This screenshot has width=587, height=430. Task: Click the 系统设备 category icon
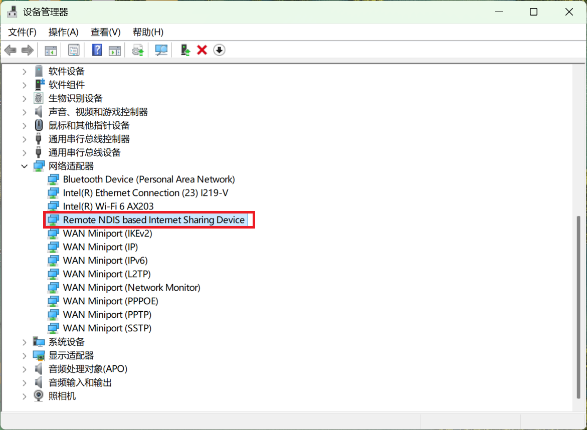click(39, 342)
